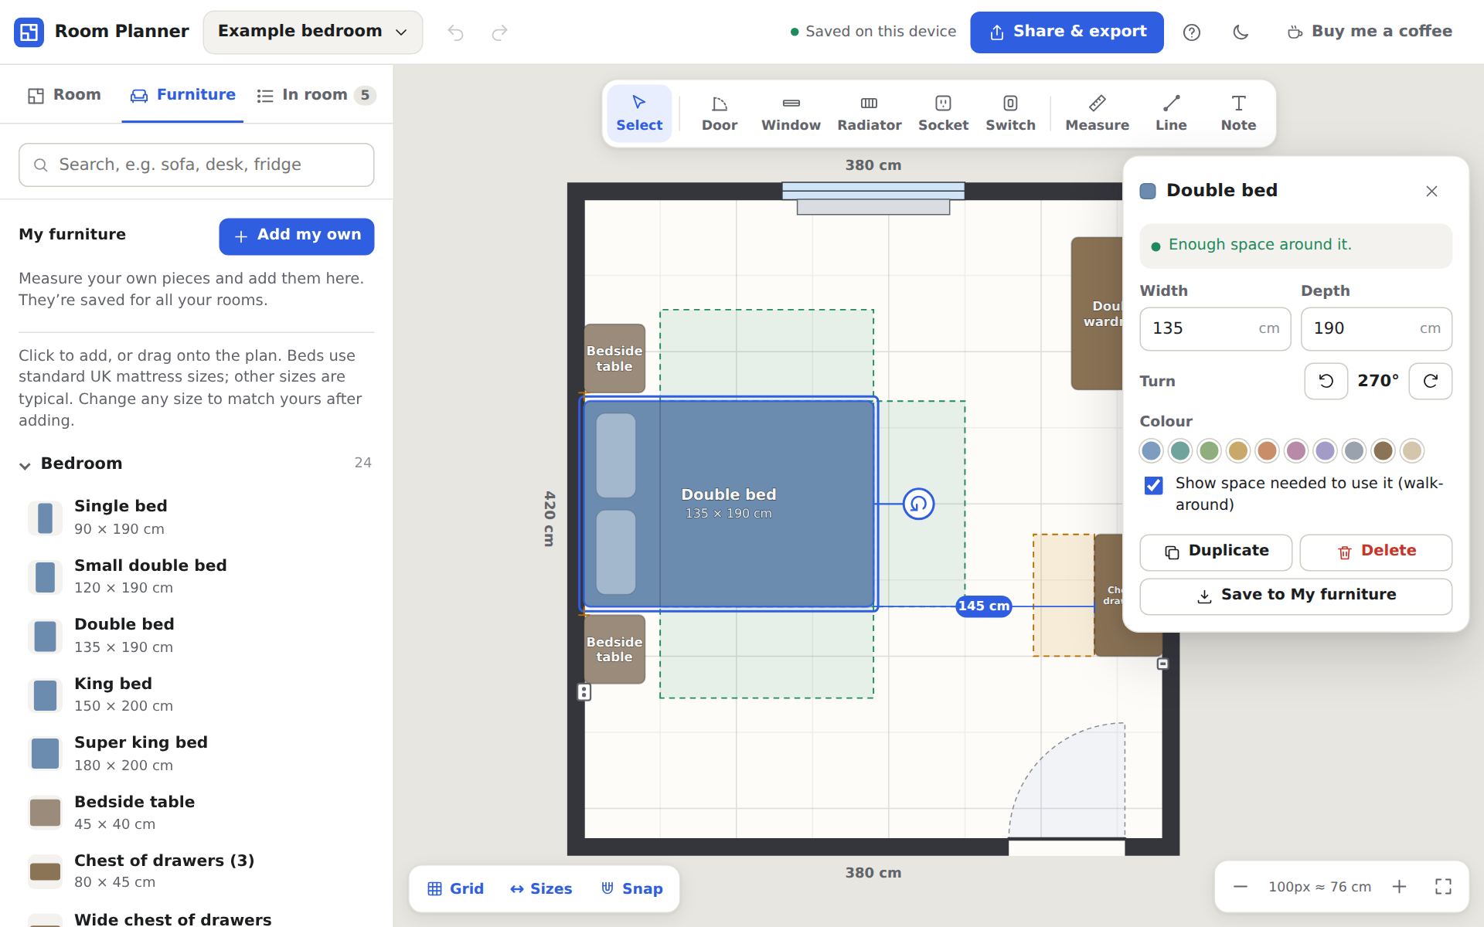The height and width of the screenshot is (927, 1484).
Task: Click the fit-to-screen fullscreen icon
Action: (1443, 887)
